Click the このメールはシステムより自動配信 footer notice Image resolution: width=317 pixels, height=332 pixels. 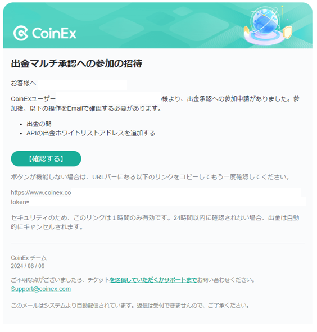tap(130, 306)
